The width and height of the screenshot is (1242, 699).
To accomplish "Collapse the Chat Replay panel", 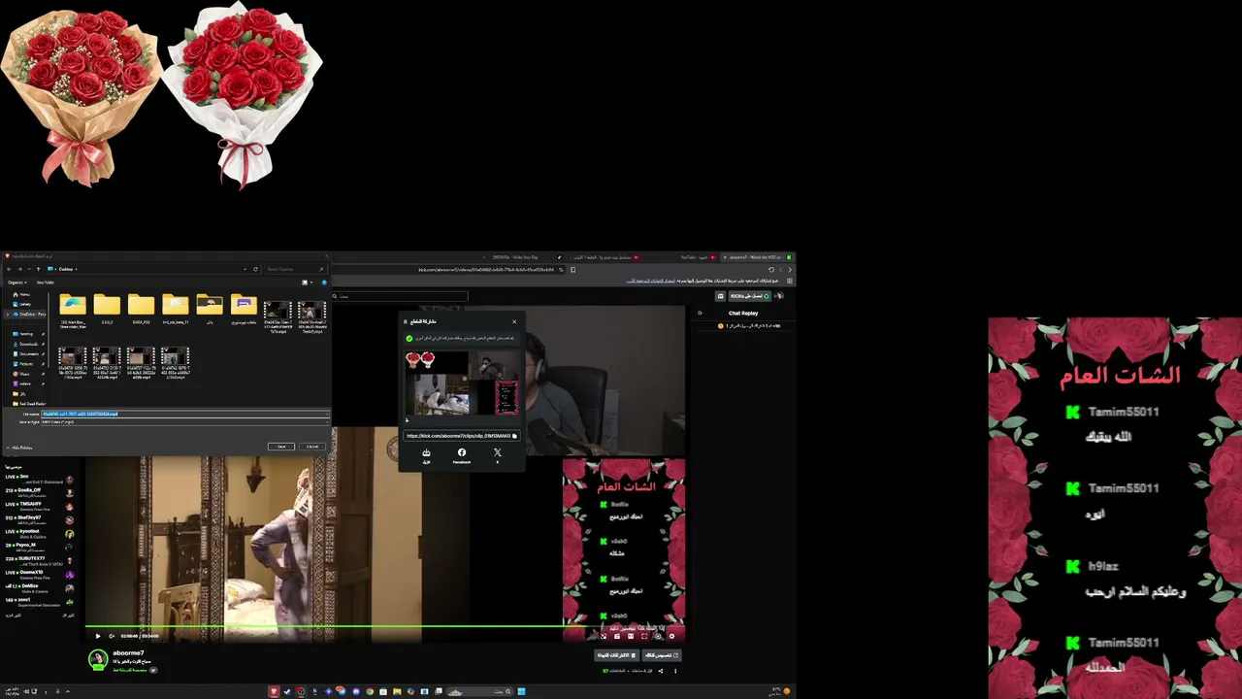I will (x=700, y=313).
